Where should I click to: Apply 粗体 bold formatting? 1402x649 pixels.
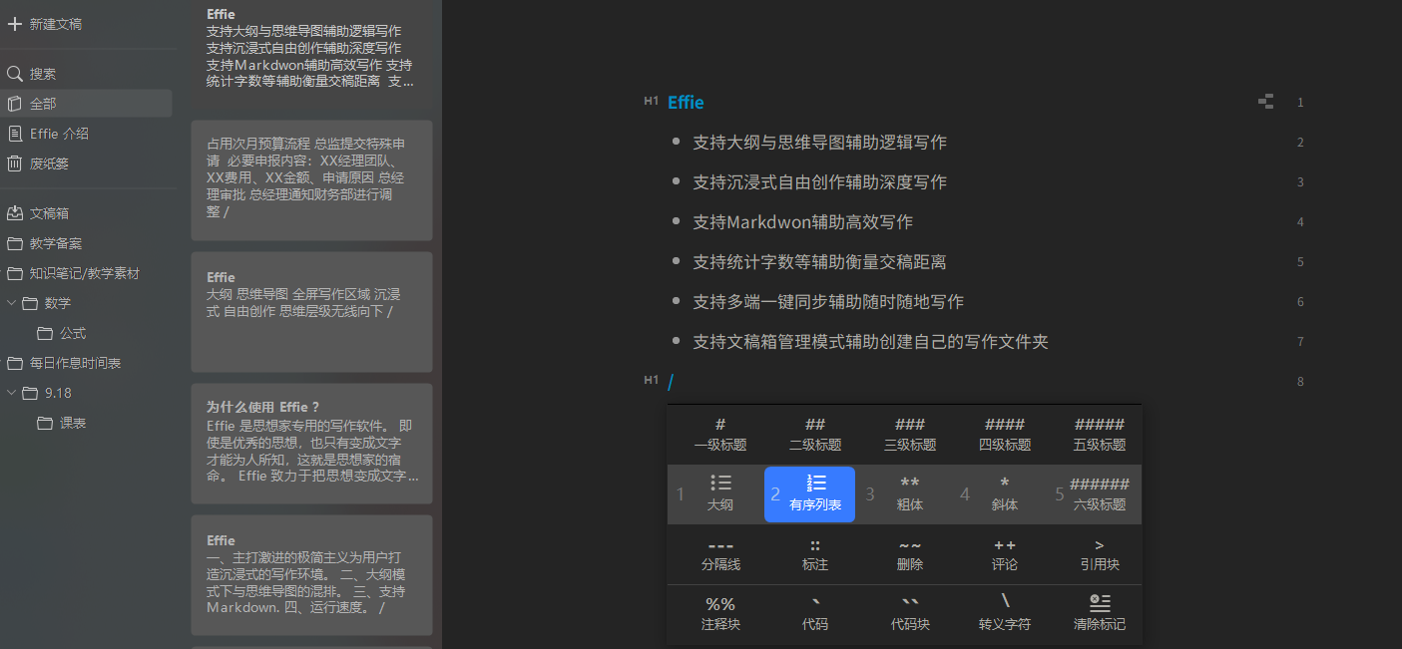point(910,494)
